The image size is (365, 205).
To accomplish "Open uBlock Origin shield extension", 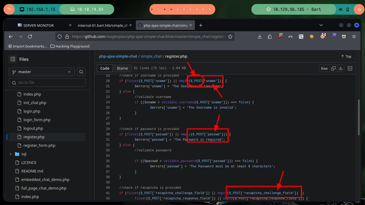I will [280, 36].
